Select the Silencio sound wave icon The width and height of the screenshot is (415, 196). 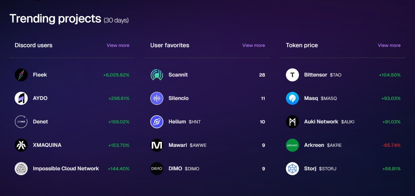157,98
